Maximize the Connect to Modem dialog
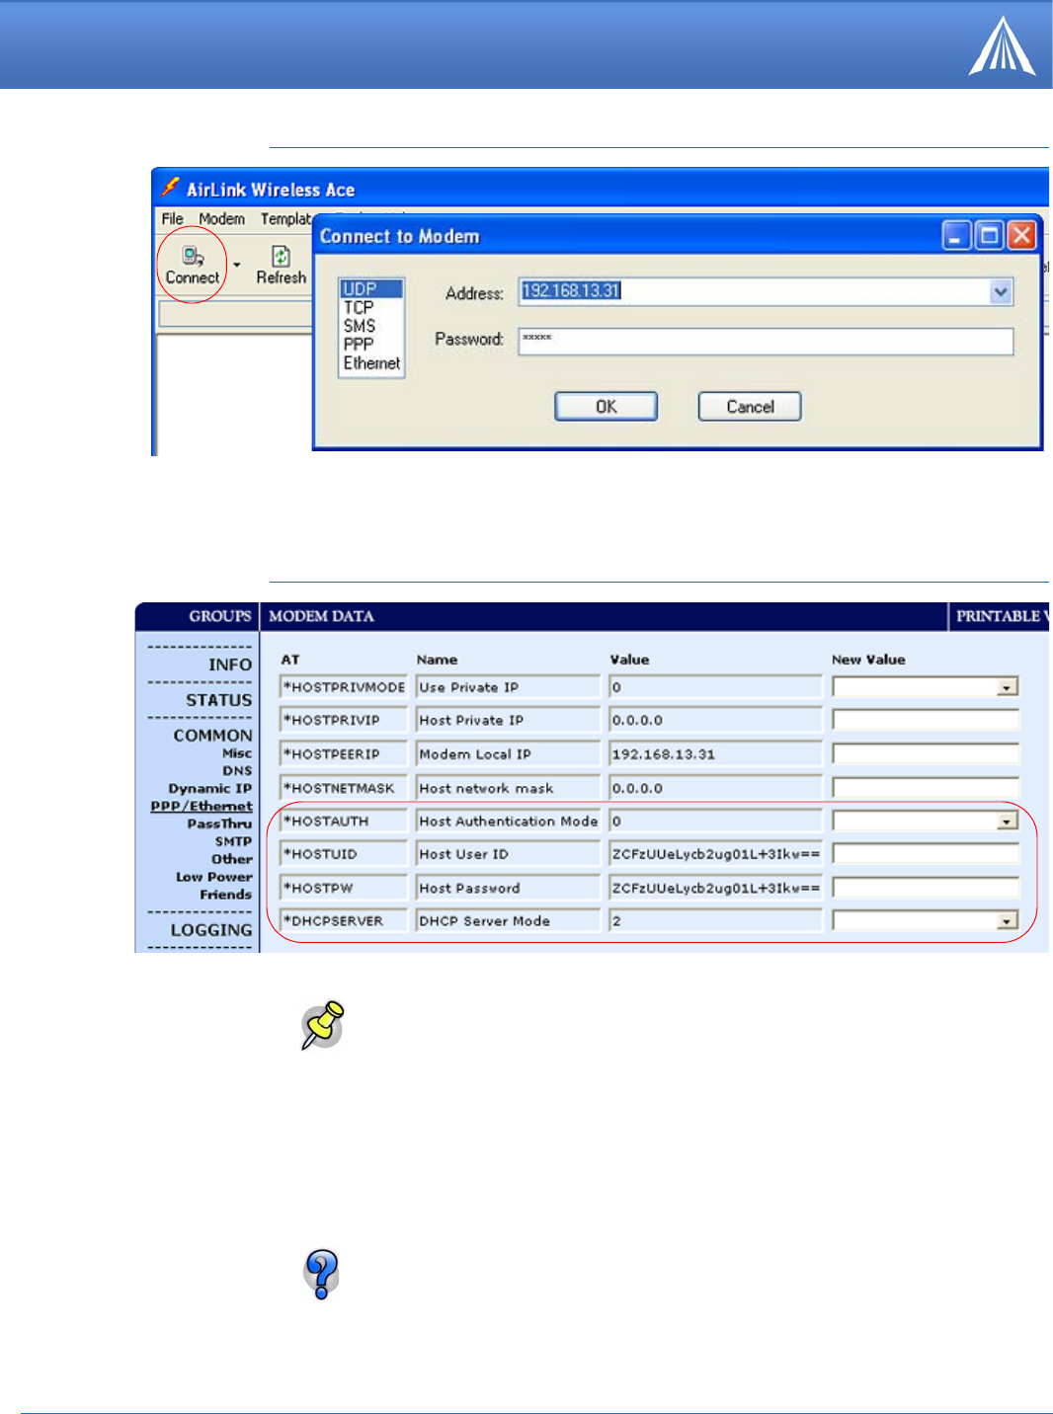The height and width of the screenshot is (1414, 1053). pos(989,236)
